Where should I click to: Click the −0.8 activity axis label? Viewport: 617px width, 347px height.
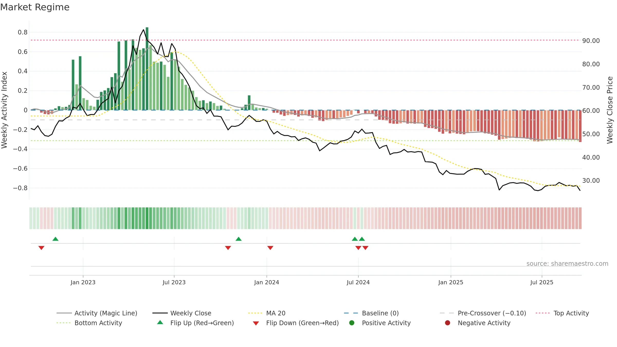[20, 188]
